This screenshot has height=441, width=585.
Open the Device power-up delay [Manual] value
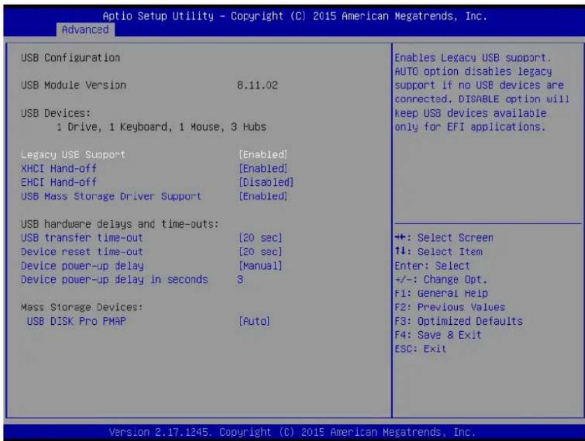tap(260, 266)
